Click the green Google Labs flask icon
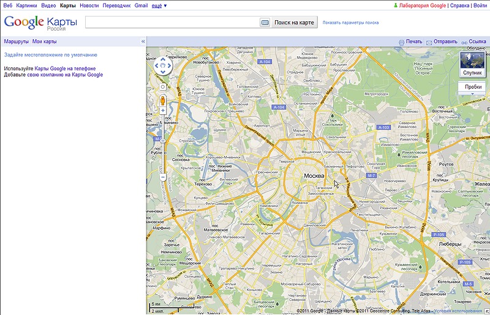The image size is (490, 315). point(396,6)
